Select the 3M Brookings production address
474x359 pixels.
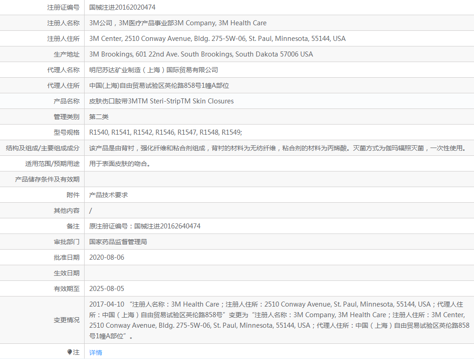[x=201, y=54]
